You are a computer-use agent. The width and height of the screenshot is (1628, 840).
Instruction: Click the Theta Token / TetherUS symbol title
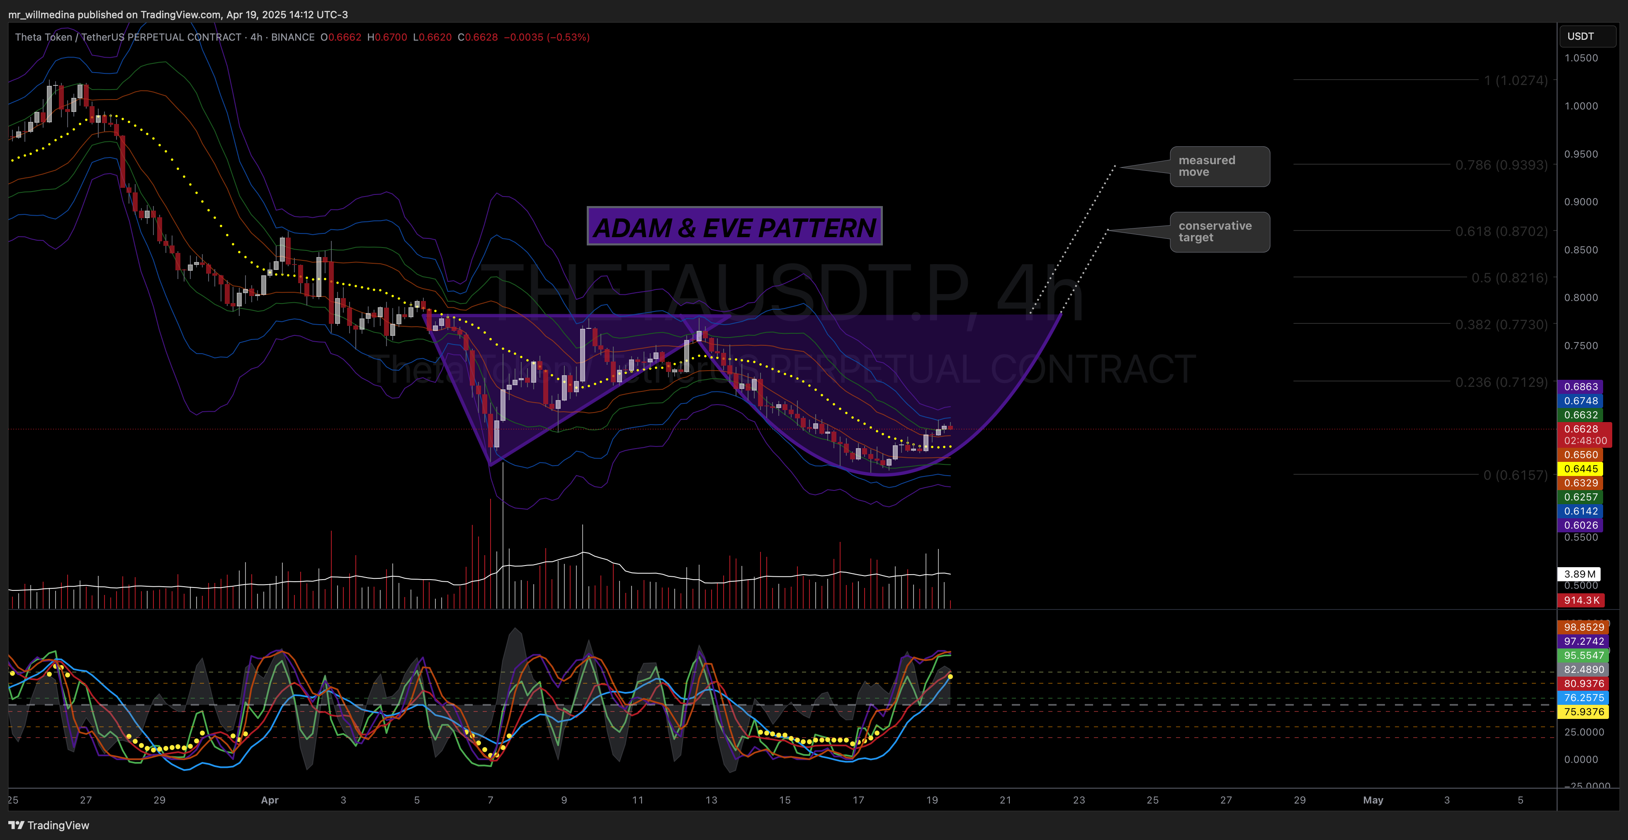pos(128,37)
